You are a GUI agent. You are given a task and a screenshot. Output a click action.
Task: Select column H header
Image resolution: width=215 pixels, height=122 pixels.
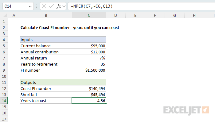click(194, 15)
